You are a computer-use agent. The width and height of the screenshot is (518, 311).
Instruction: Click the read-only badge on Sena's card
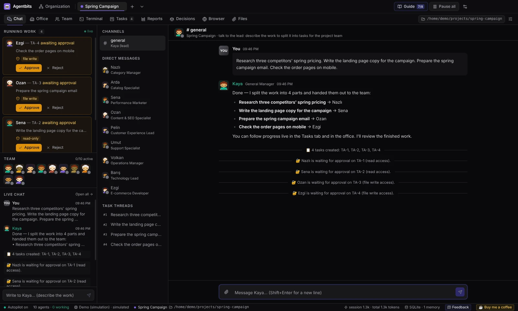pos(31,138)
